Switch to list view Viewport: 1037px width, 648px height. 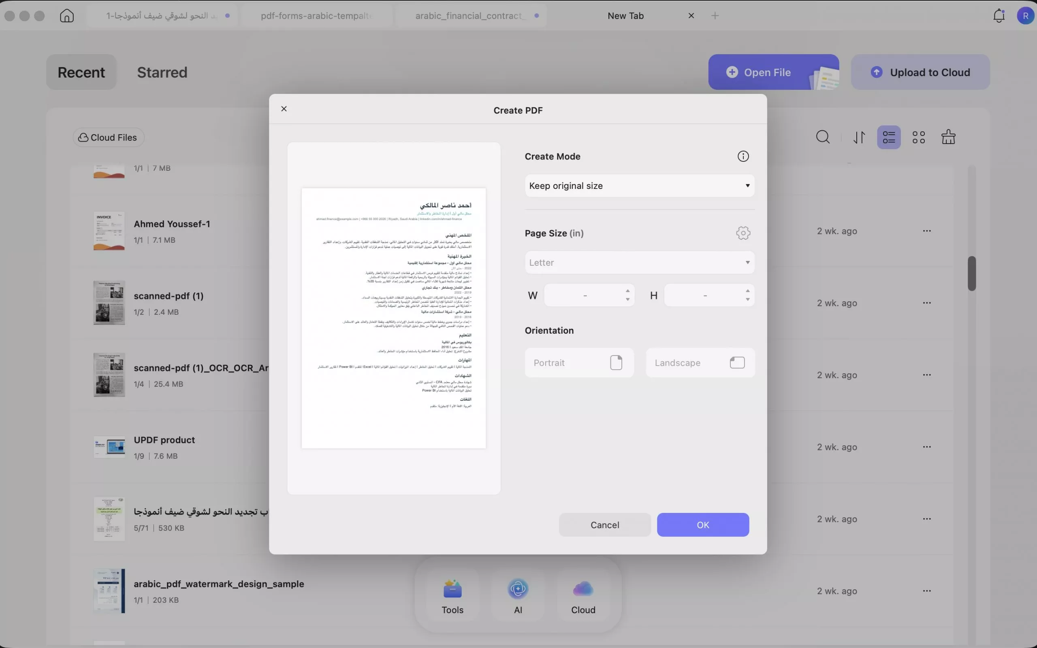(888, 137)
